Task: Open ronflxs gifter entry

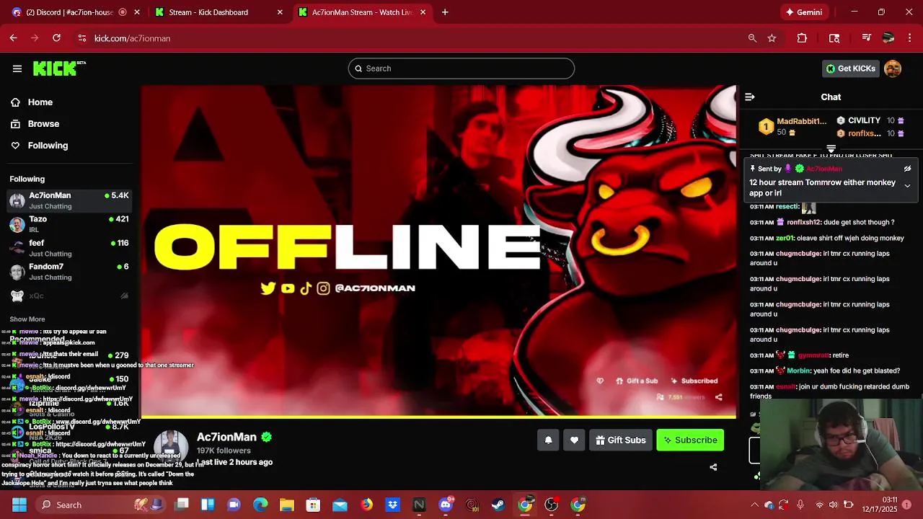Action: click(x=870, y=133)
